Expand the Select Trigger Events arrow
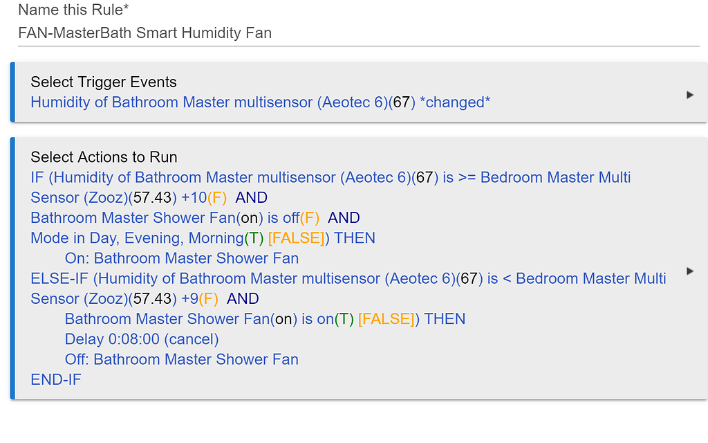 point(689,95)
